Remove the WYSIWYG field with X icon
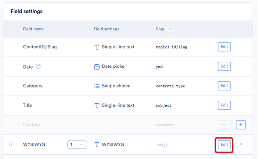Screen dimensions: 258x159 [241, 144]
